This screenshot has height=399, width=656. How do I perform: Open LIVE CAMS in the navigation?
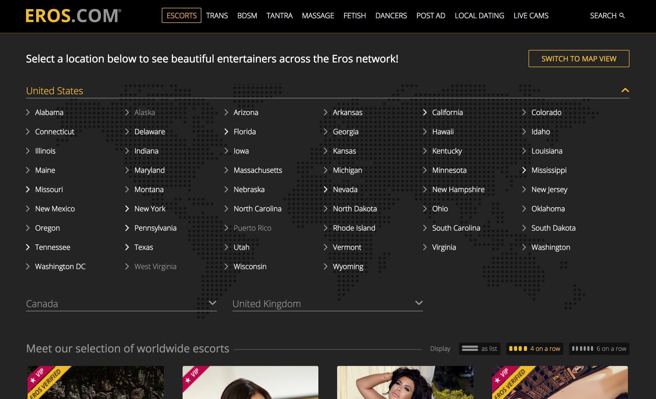[x=531, y=15]
